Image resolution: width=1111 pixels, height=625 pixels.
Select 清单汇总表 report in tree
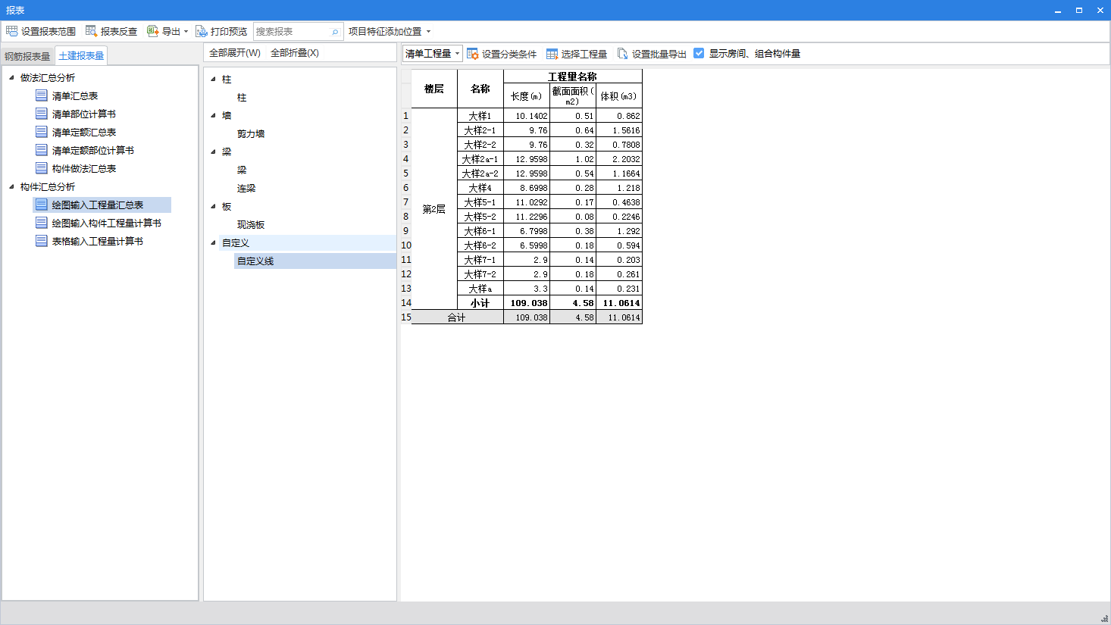75,95
